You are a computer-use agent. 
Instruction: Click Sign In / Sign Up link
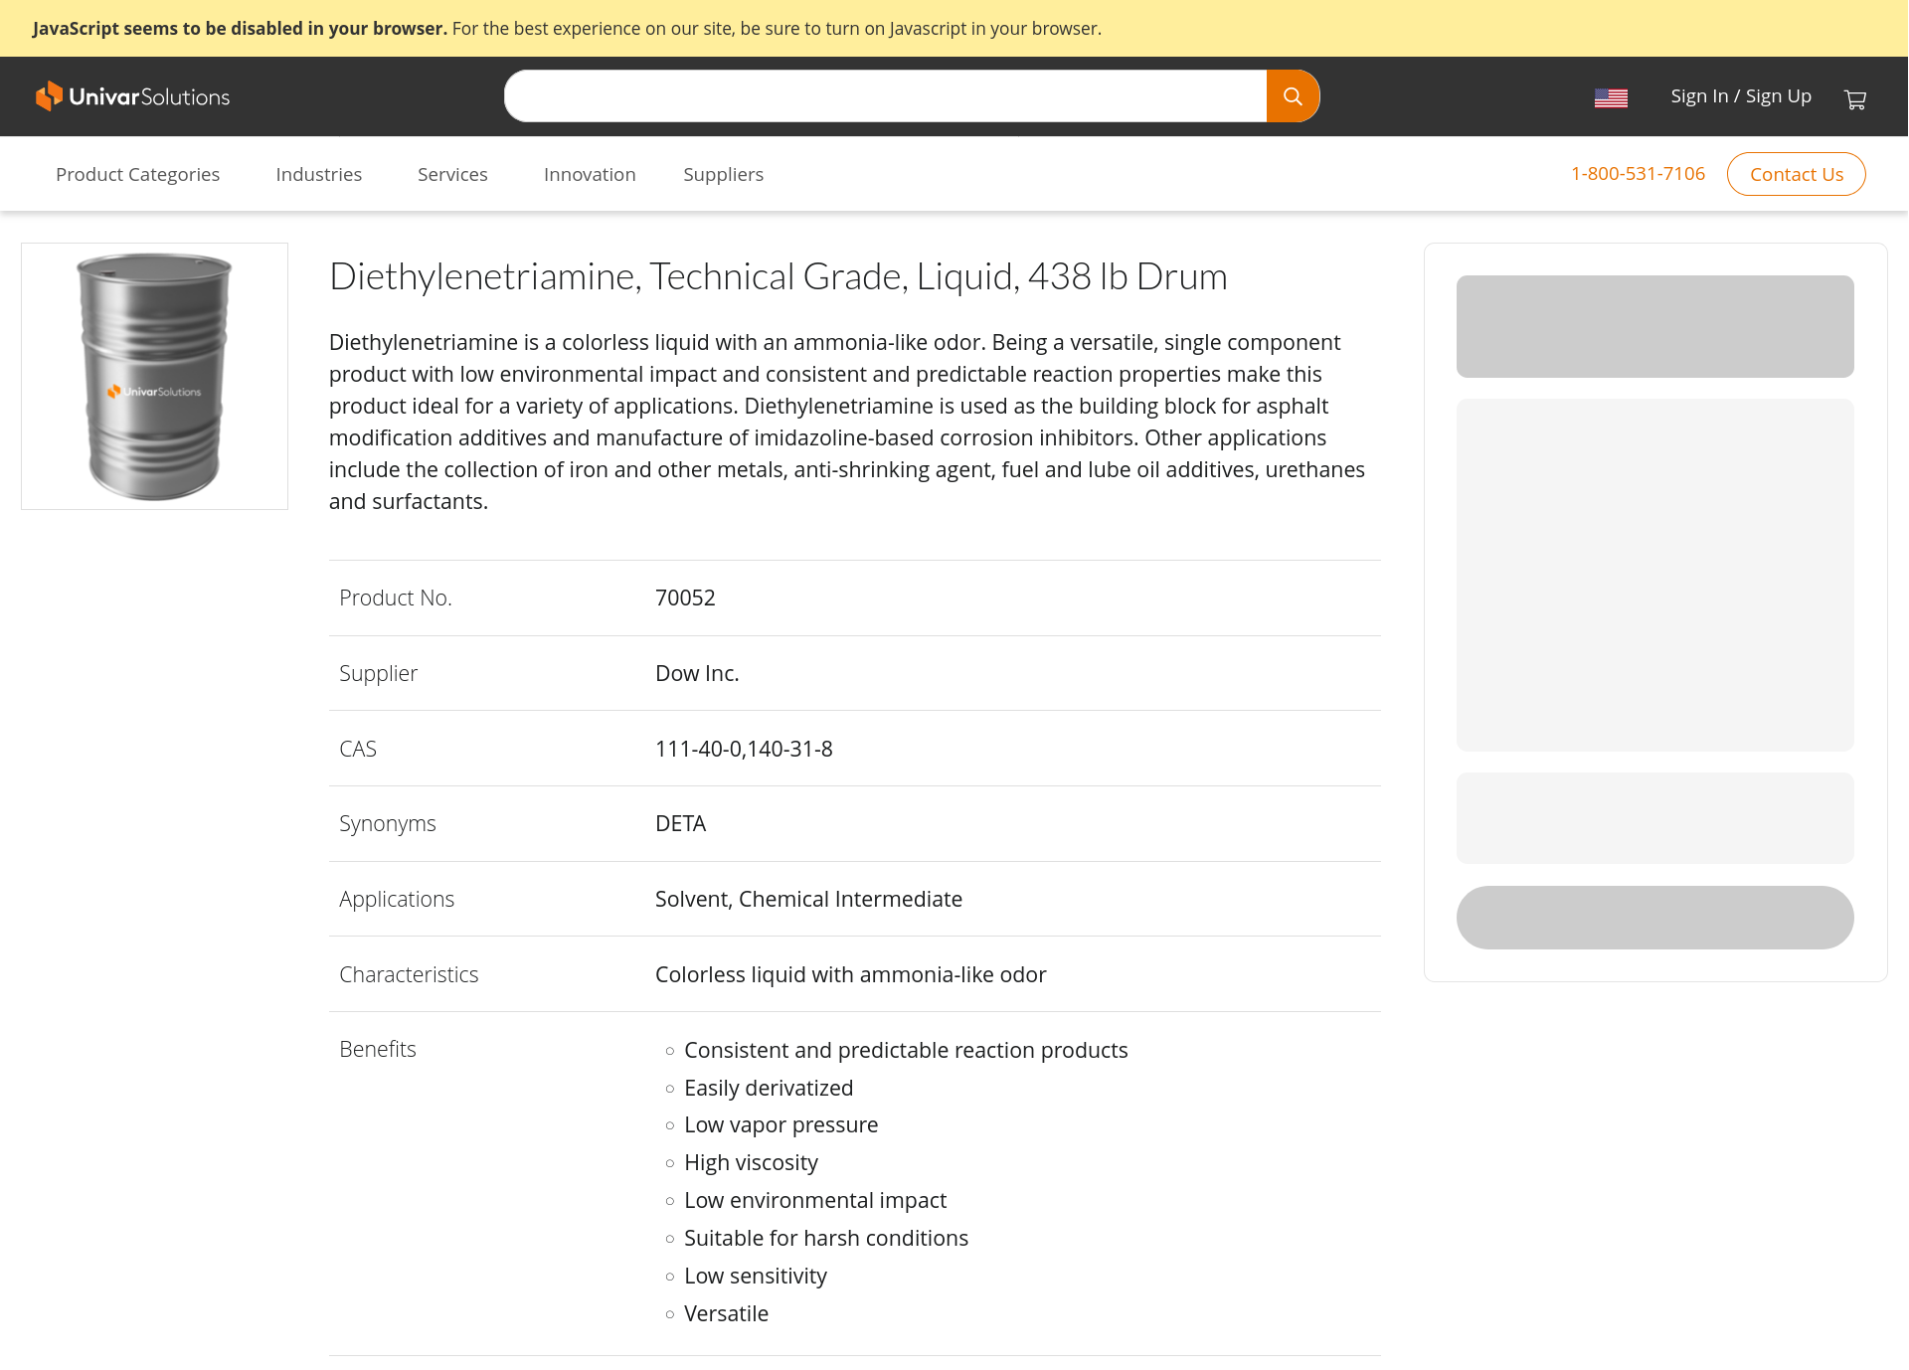point(1740,96)
